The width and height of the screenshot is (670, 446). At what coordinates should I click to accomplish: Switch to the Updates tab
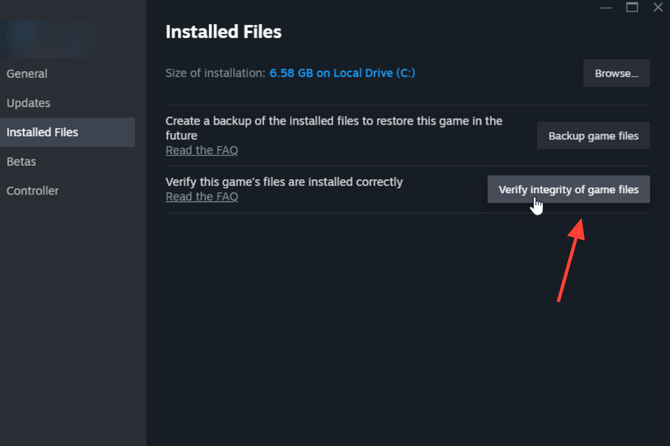[28, 103]
